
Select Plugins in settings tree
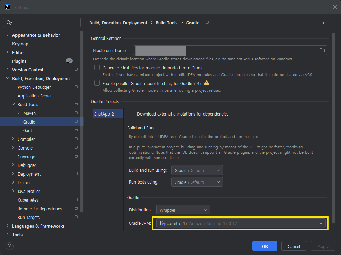tap(19, 61)
